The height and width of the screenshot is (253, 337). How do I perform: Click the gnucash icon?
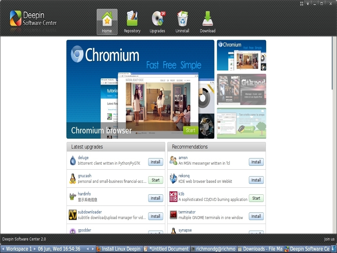click(73, 179)
